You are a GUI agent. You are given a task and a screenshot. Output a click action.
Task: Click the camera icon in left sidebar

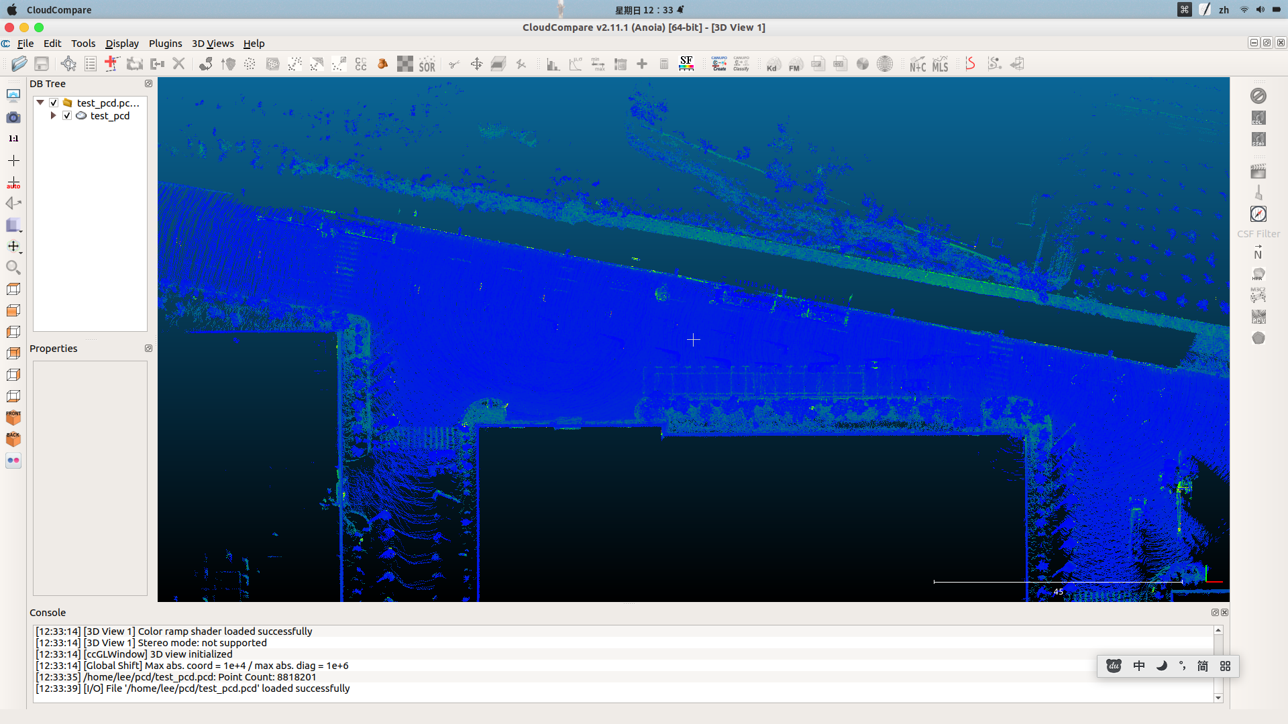coord(13,117)
